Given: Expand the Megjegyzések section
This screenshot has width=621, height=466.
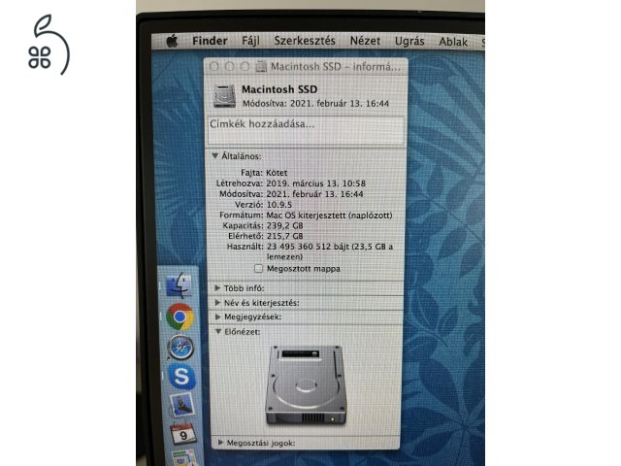Looking at the screenshot, I should point(217,317).
